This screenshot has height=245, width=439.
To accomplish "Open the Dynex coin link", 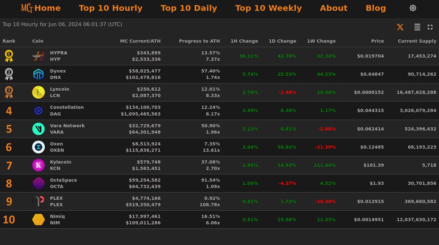I will [58, 71].
